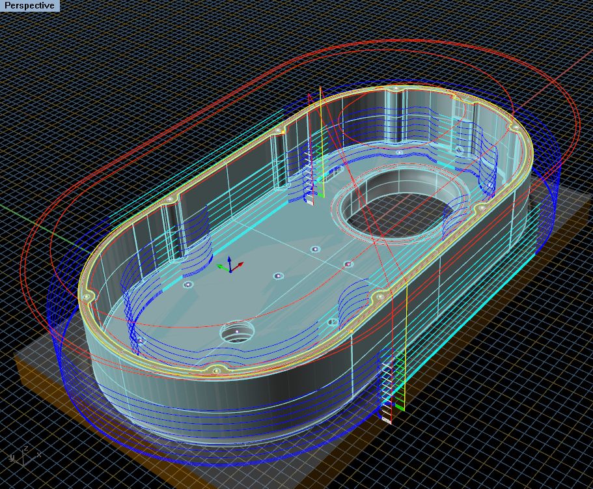Image resolution: width=593 pixels, height=489 pixels.
Task: Pick the mounting boss on the left rim
Action: 86,297
